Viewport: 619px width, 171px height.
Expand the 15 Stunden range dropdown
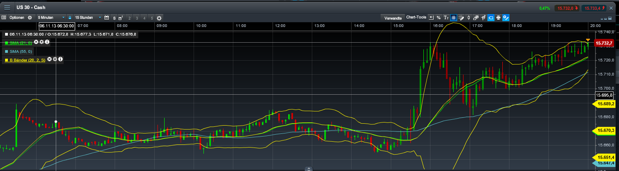click(x=88, y=18)
